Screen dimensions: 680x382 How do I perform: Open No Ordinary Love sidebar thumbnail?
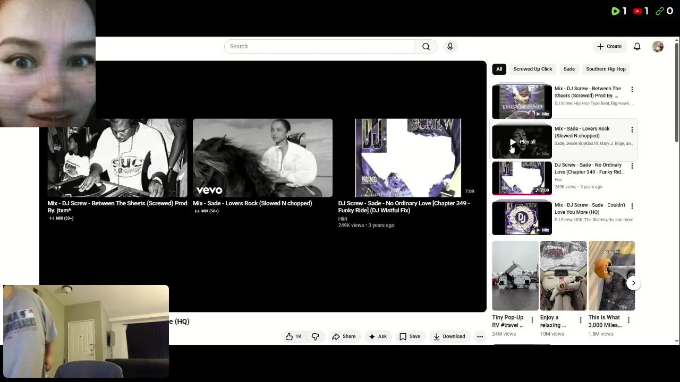pyautogui.click(x=522, y=178)
